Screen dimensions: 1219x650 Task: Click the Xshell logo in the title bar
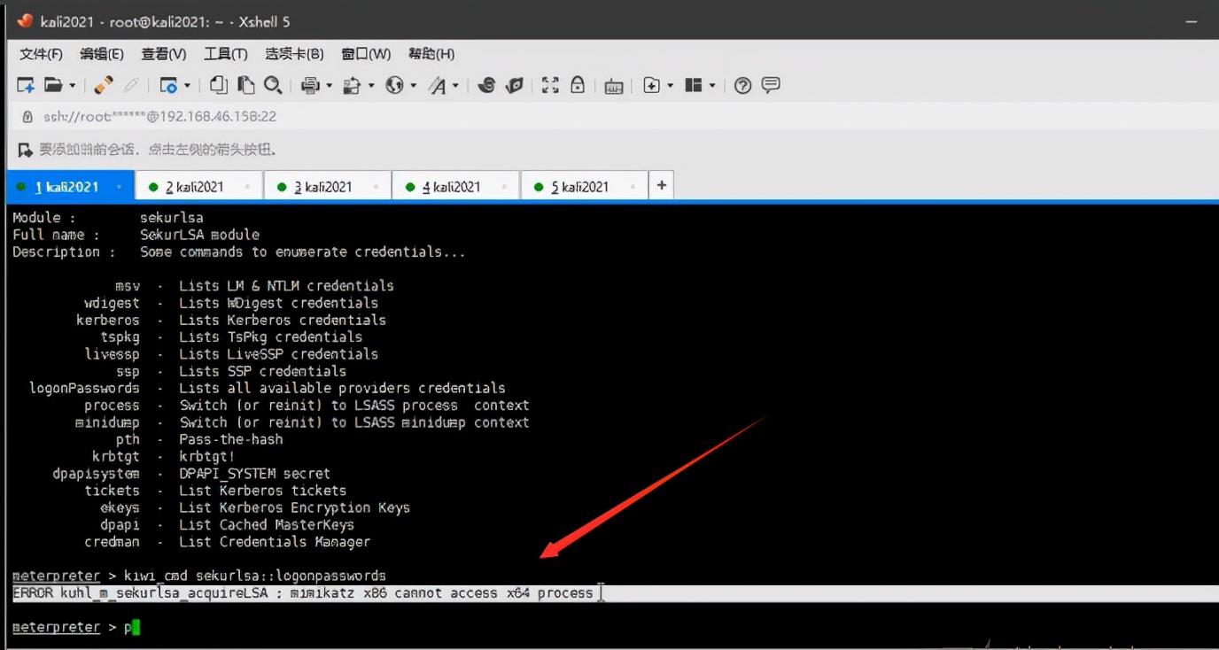point(25,21)
